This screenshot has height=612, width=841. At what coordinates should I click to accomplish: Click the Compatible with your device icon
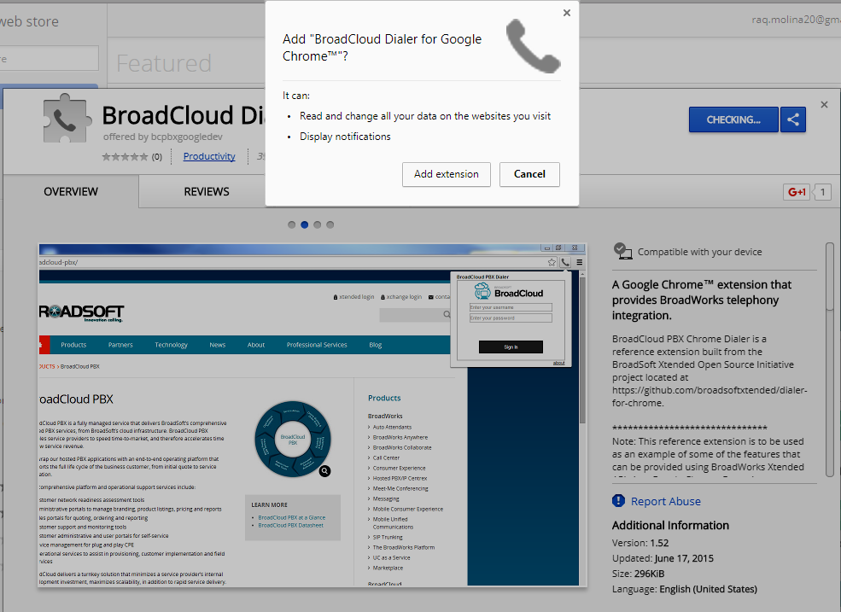click(x=622, y=251)
